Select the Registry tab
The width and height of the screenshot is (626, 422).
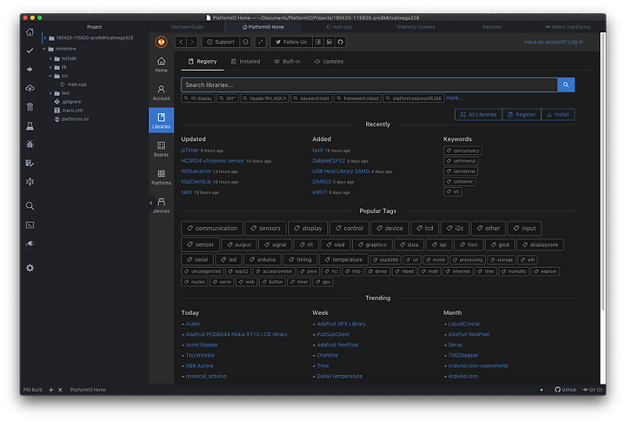pos(203,62)
